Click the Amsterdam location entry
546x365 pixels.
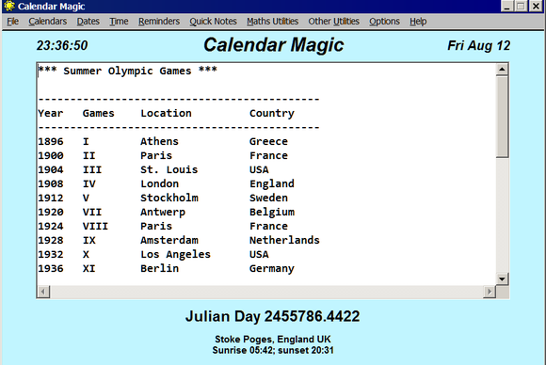169,240
